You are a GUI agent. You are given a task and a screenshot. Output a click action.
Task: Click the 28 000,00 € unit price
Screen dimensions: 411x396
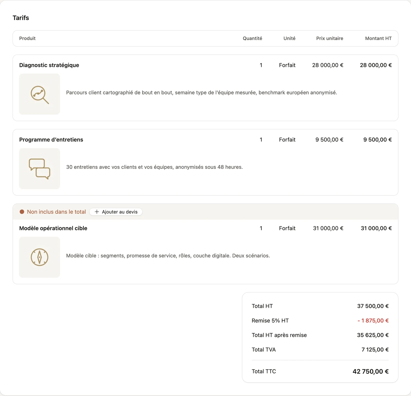[328, 65]
